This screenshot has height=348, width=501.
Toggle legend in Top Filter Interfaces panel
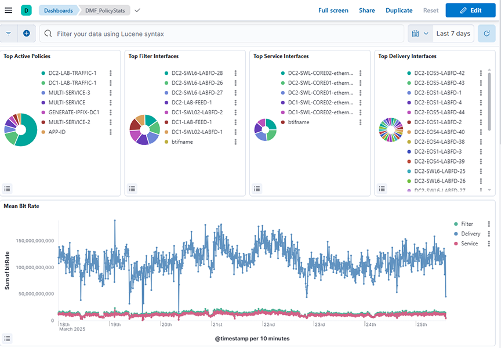(x=132, y=188)
